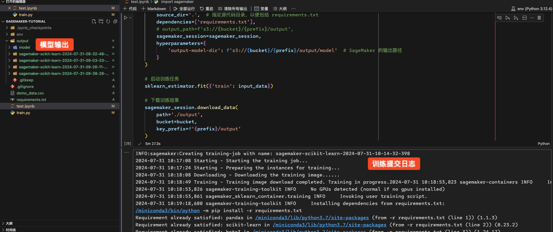Collapse the 打开的编辑器 section

(x=3, y=1)
